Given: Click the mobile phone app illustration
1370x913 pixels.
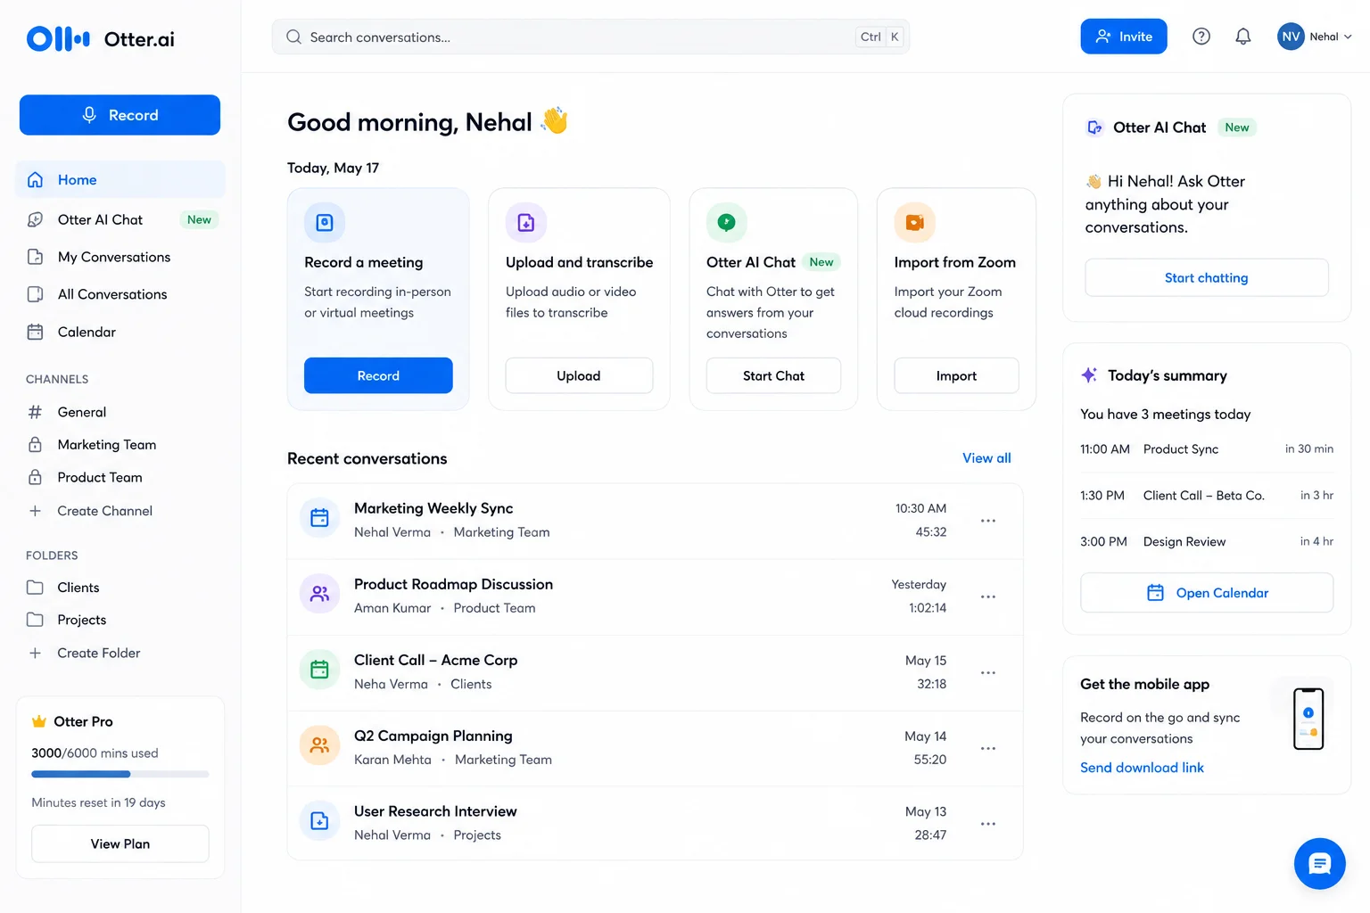Looking at the screenshot, I should coord(1308,719).
